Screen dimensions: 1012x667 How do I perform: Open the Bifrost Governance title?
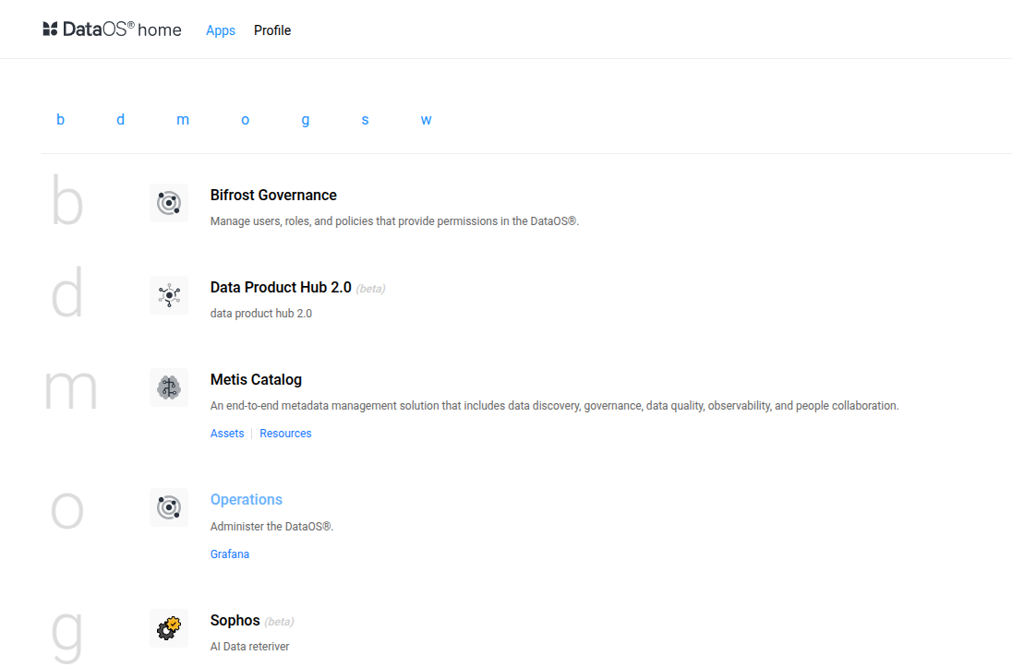click(x=273, y=195)
